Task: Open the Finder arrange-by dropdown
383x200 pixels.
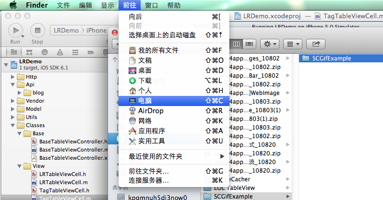Action: pyautogui.click(x=293, y=44)
